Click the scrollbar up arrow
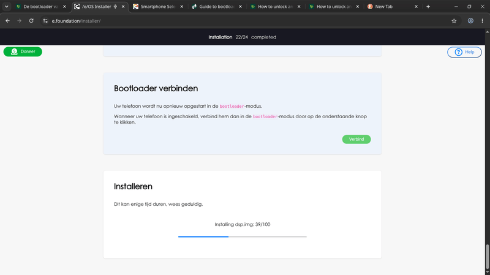The height and width of the screenshot is (275, 490). click(487, 32)
